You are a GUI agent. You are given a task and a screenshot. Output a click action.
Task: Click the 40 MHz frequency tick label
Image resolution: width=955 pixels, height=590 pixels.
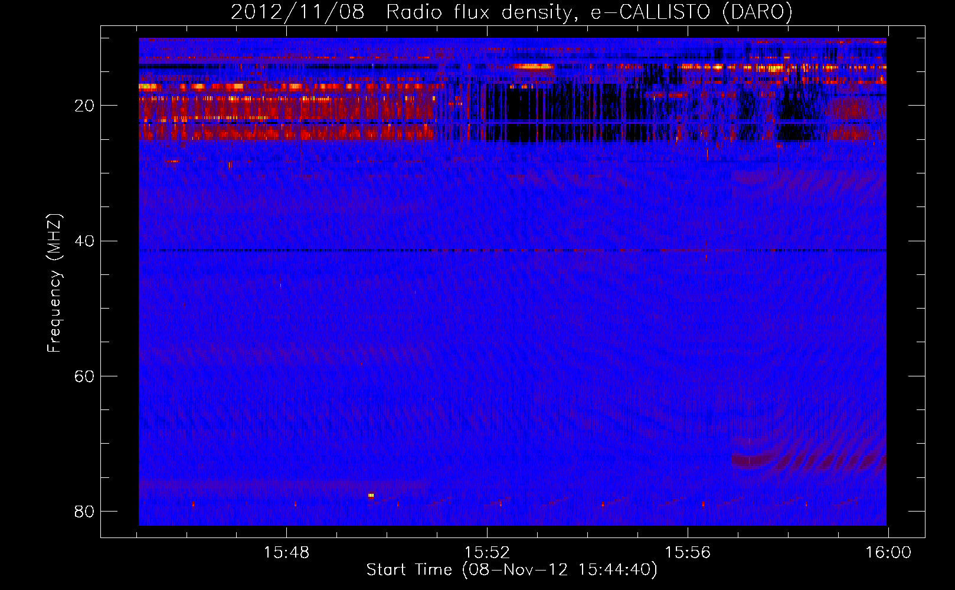(x=85, y=241)
